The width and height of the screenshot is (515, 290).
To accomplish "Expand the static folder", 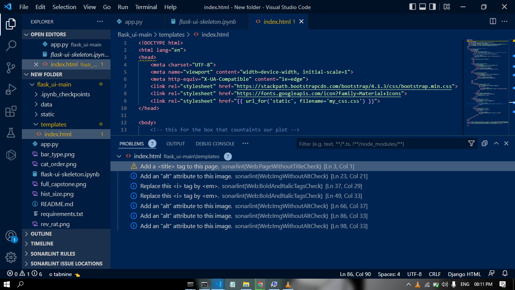I will coord(47,114).
